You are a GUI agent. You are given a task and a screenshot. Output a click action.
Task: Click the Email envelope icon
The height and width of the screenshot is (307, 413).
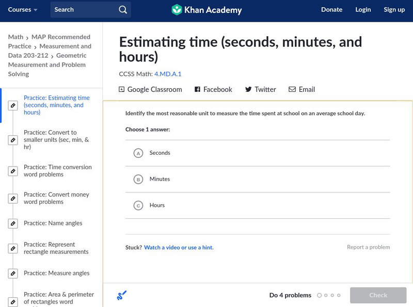coord(292,89)
